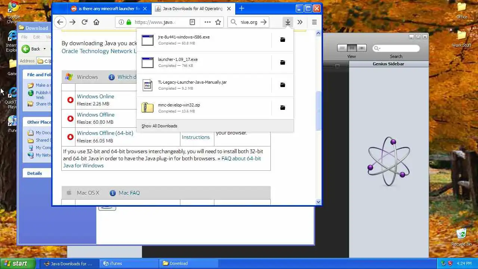Open downloaded TL-Legacy-Launcher-Java-Manually.jar file
The width and height of the screenshot is (478, 269).
pos(204,85)
